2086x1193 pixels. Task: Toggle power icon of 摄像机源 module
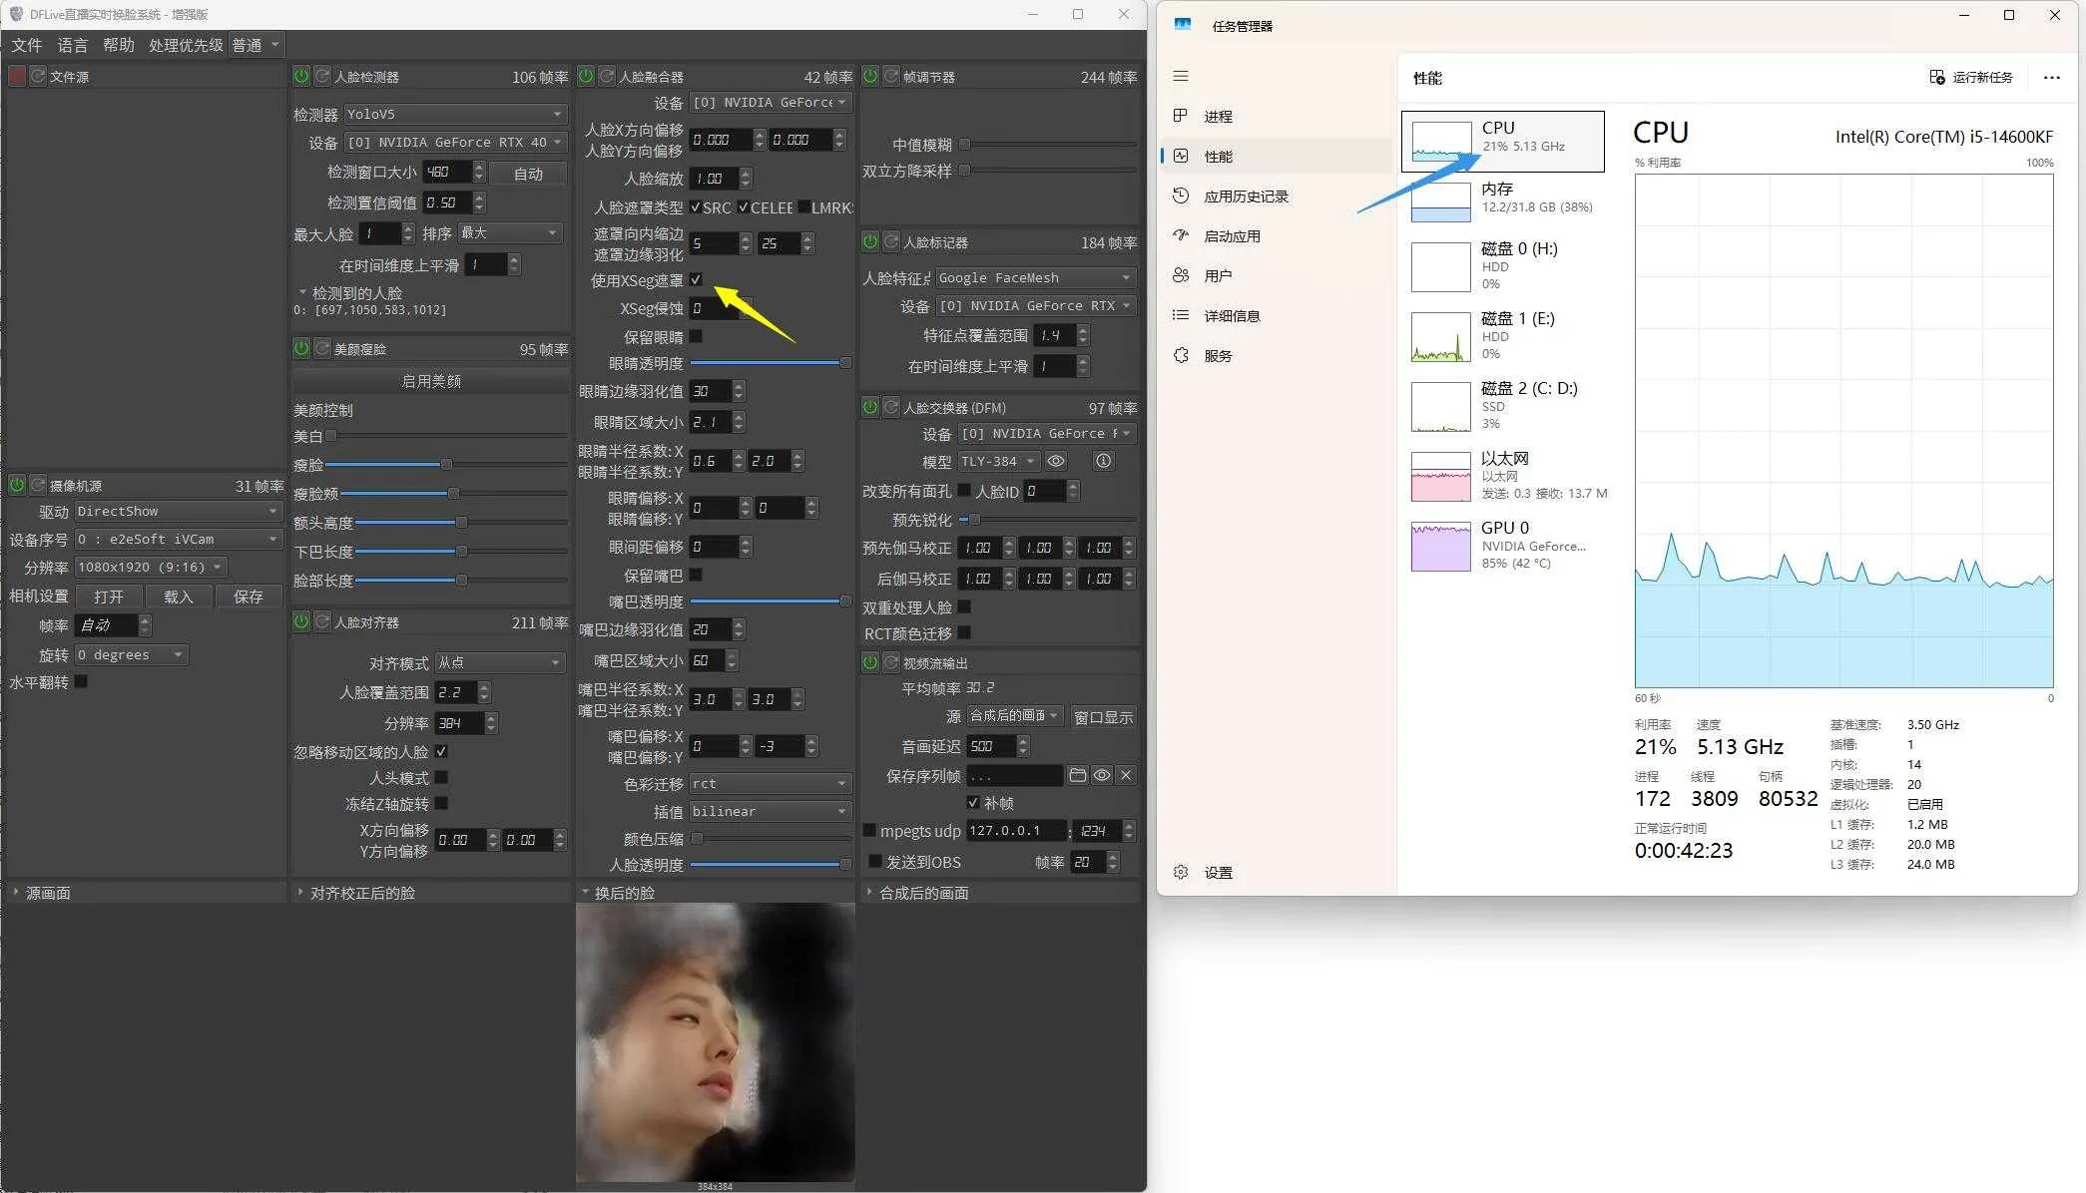click(17, 485)
